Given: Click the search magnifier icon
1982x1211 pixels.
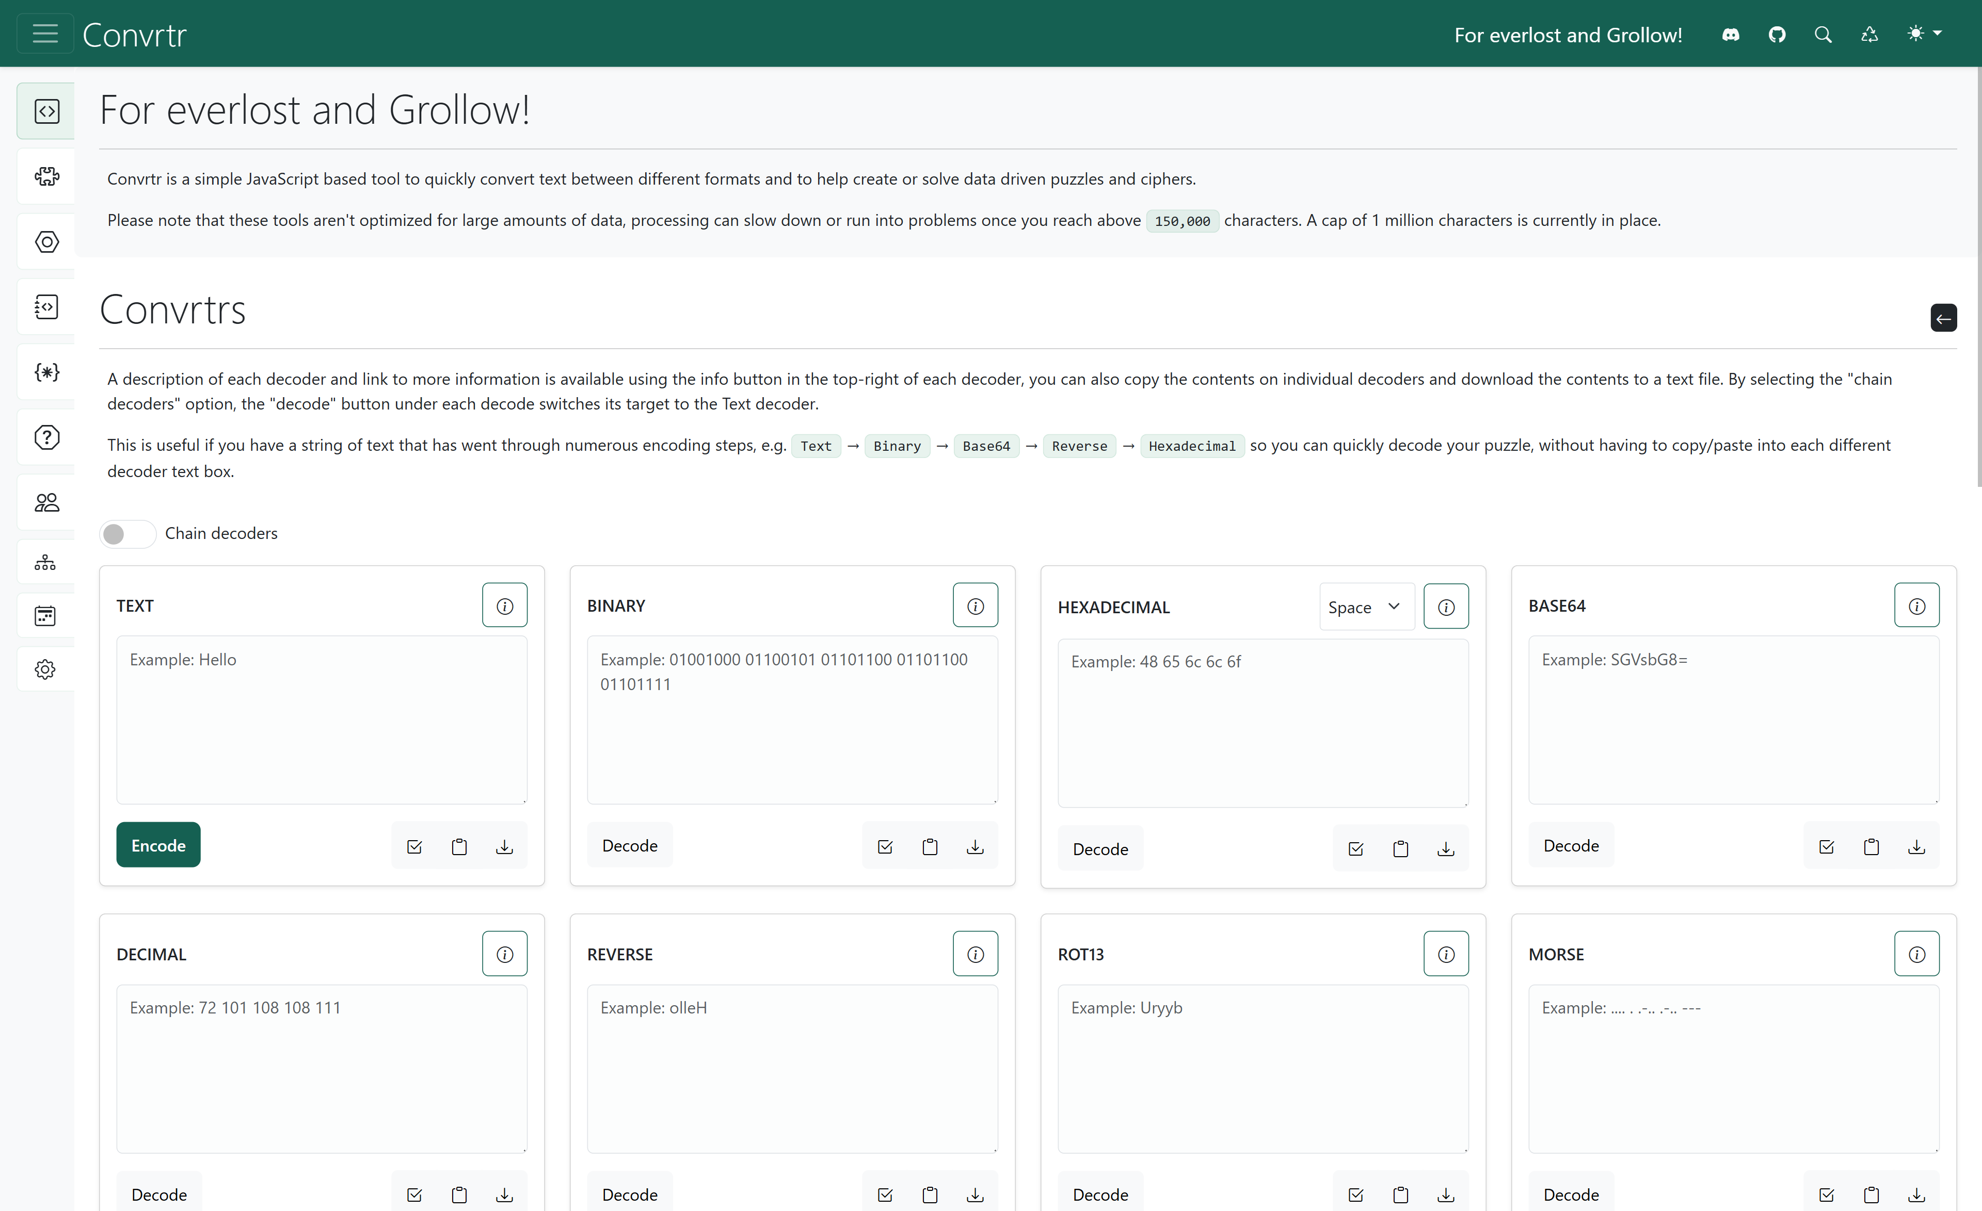Looking at the screenshot, I should [1823, 35].
